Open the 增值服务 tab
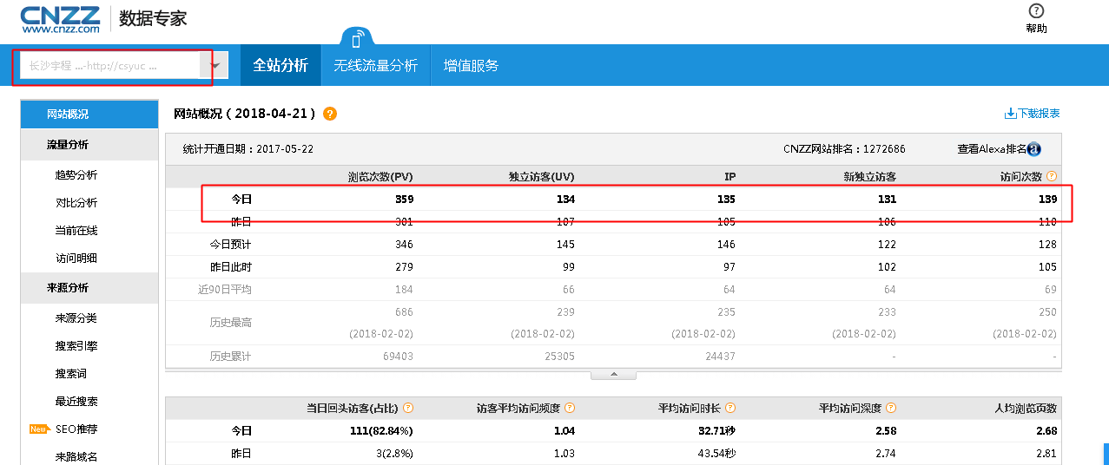1109x465 pixels. click(x=471, y=66)
